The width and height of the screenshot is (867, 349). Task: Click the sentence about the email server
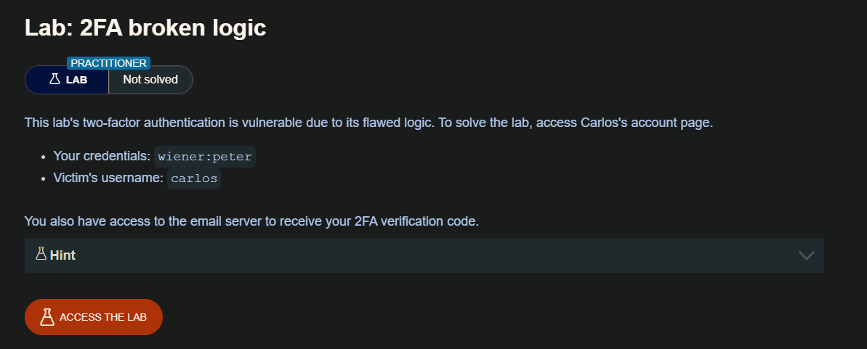(251, 221)
